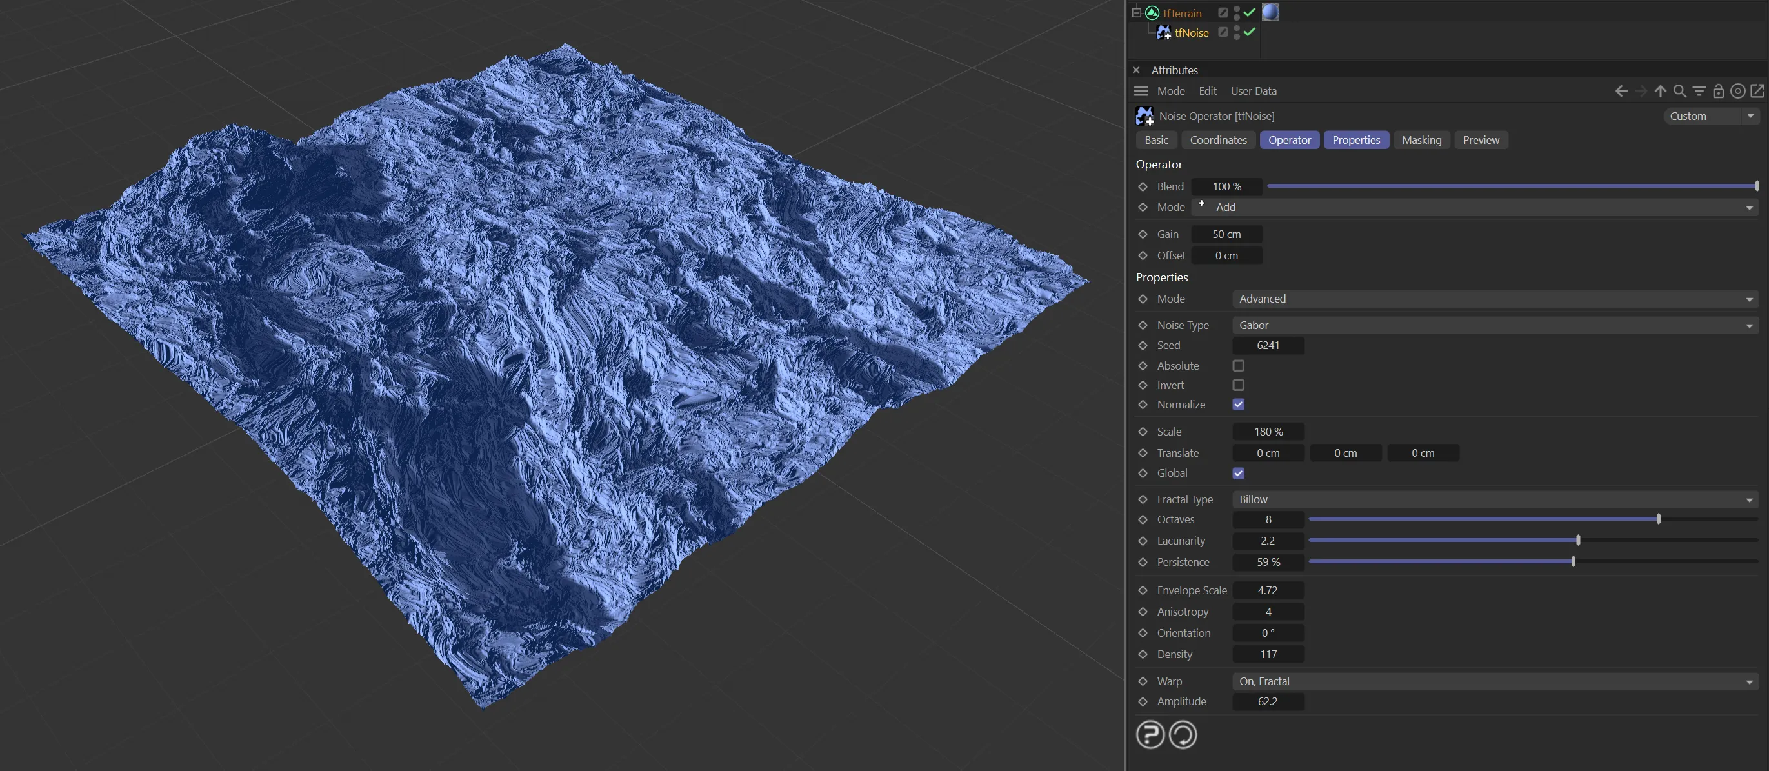Click the search magnifier icon in Attributes
The width and height of the screenshot is (1769, 771).
(x=1679, y=92)
